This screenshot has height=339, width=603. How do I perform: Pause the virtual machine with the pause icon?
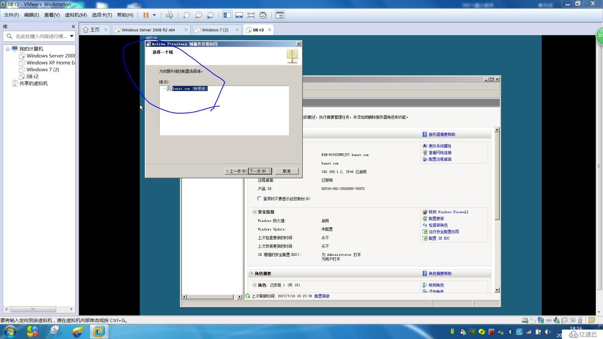pyautogui.click(x=146, y=15)
